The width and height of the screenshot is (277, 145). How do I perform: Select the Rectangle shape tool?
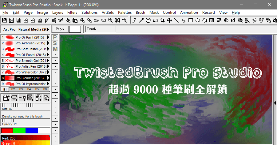pyautogui.click(x=191, y=20)
